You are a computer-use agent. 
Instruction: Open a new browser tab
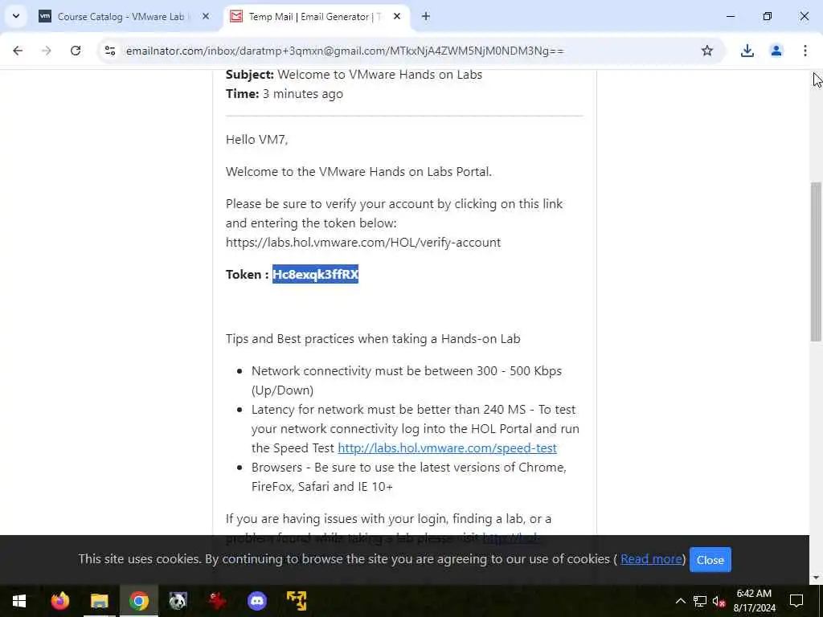point(426,16)
